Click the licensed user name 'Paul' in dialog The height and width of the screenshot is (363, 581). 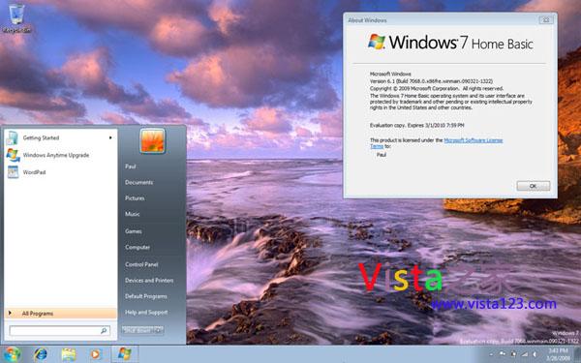pyautogui.click(x=382, y=155)
